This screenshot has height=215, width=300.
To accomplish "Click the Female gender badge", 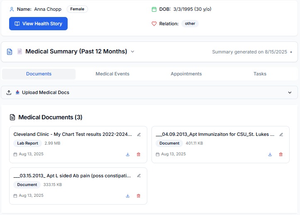I will [77, 9].
